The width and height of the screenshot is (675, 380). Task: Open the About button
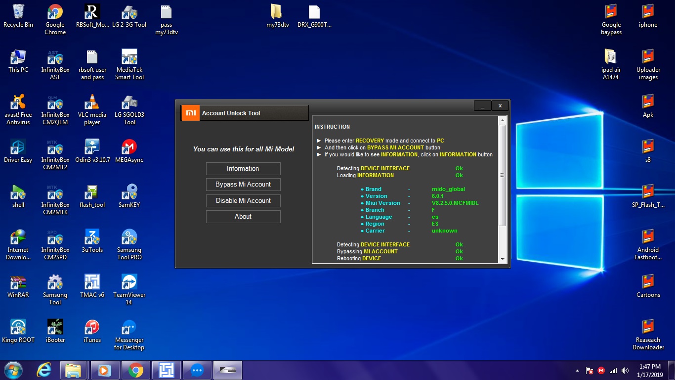pos(243,217)
